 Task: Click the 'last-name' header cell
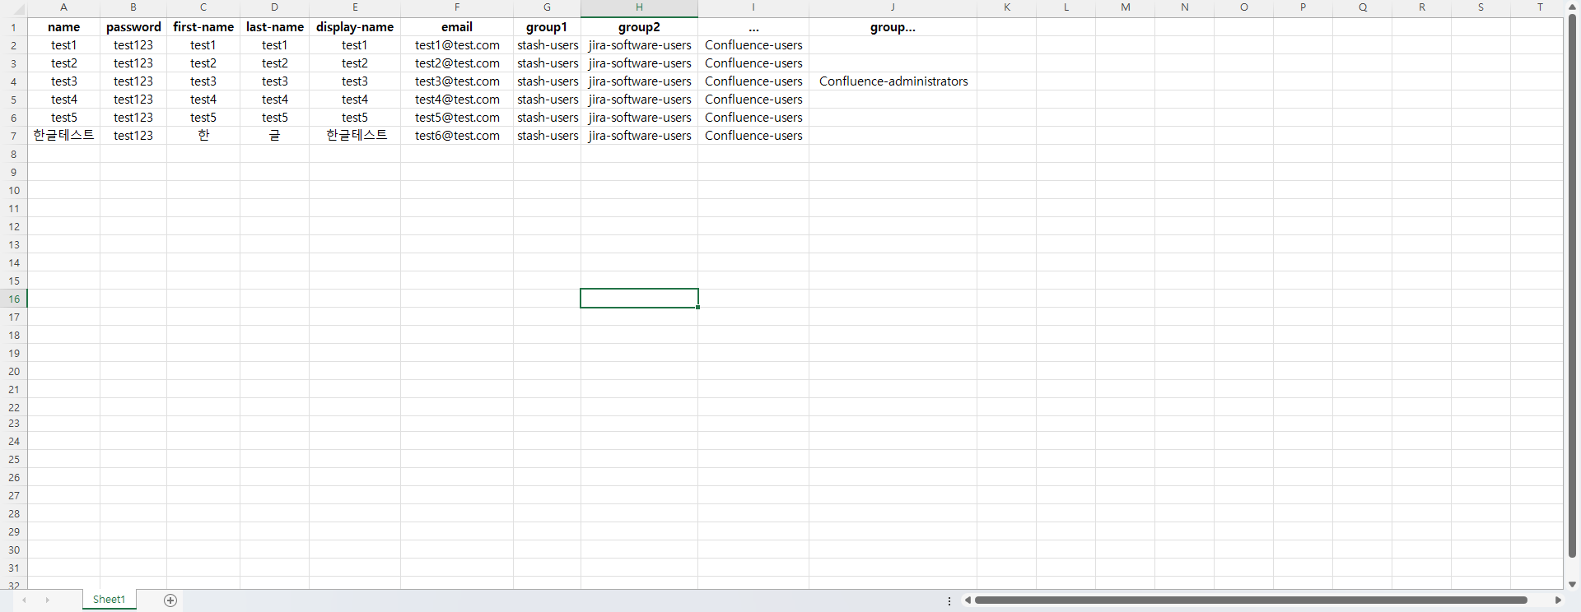[275, 27]
